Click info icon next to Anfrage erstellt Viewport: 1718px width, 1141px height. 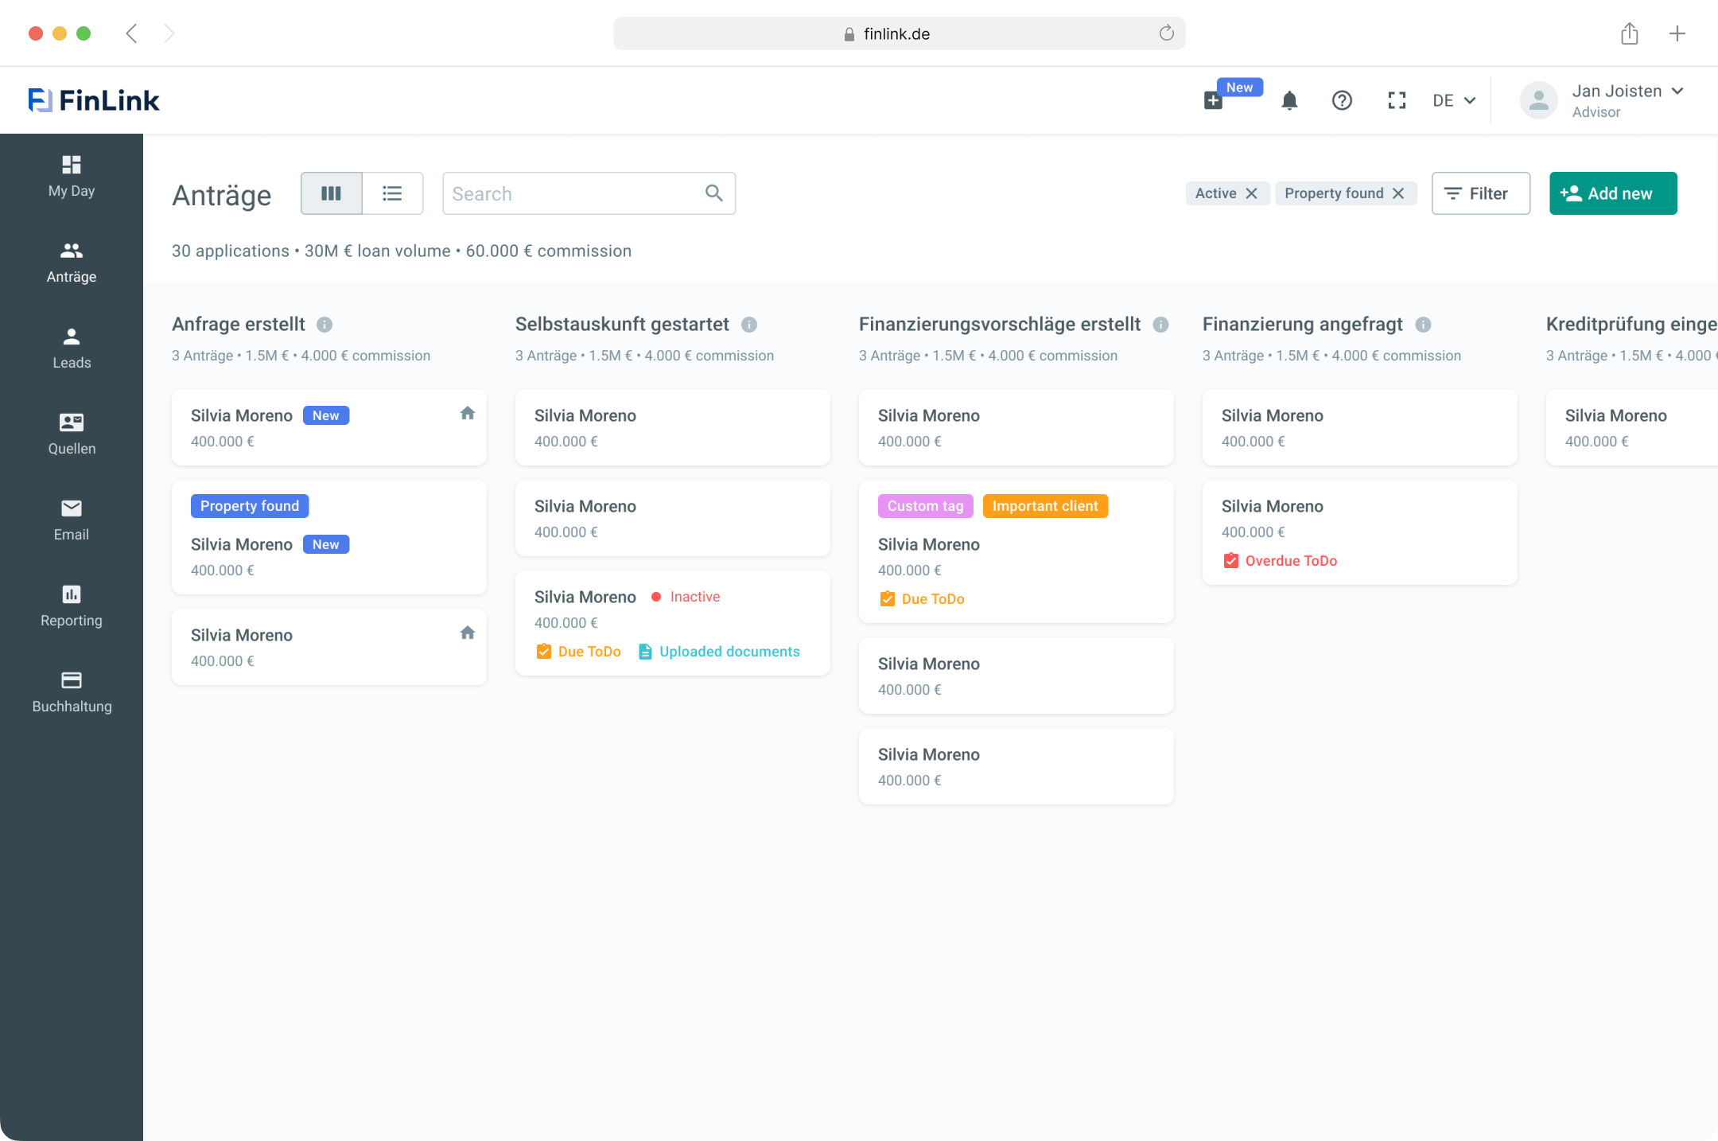pos(325,325)
